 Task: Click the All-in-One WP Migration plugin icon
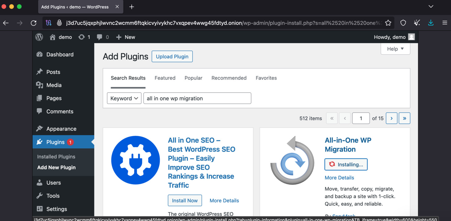[292, 160]
